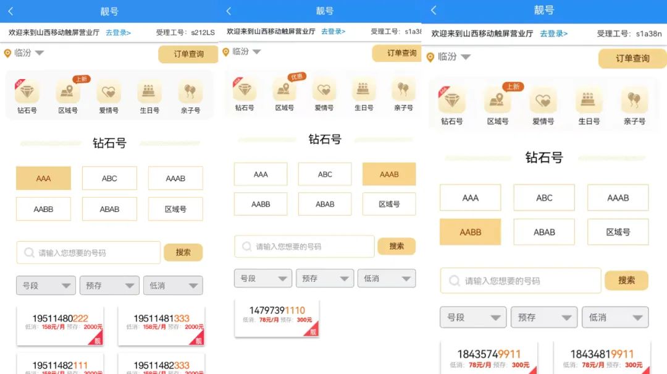
Task: Tap the 搜索 button in the middle screen
Action: [396, 246]
